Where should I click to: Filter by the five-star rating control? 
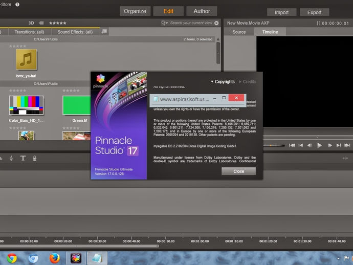click(58, 23)
